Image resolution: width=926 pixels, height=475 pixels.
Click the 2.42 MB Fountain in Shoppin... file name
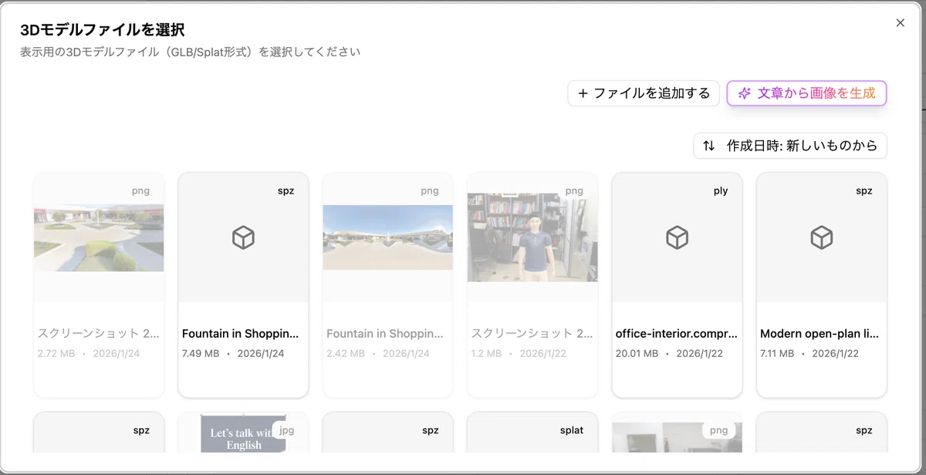385,334
